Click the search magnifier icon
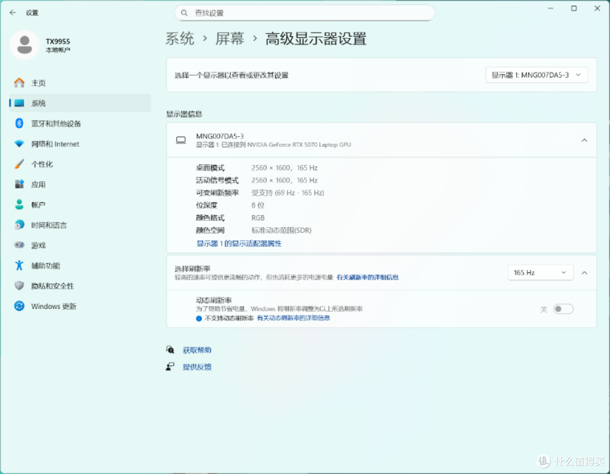610x474 pixels. point(184,13)
